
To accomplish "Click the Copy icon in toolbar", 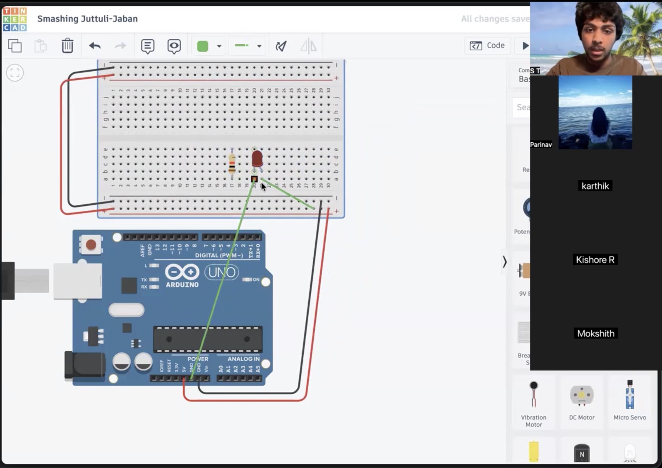I will (x=15, y=46).
